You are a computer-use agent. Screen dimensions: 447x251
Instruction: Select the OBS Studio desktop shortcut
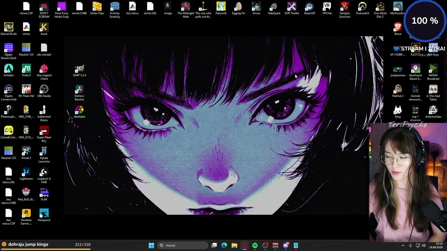44,91
